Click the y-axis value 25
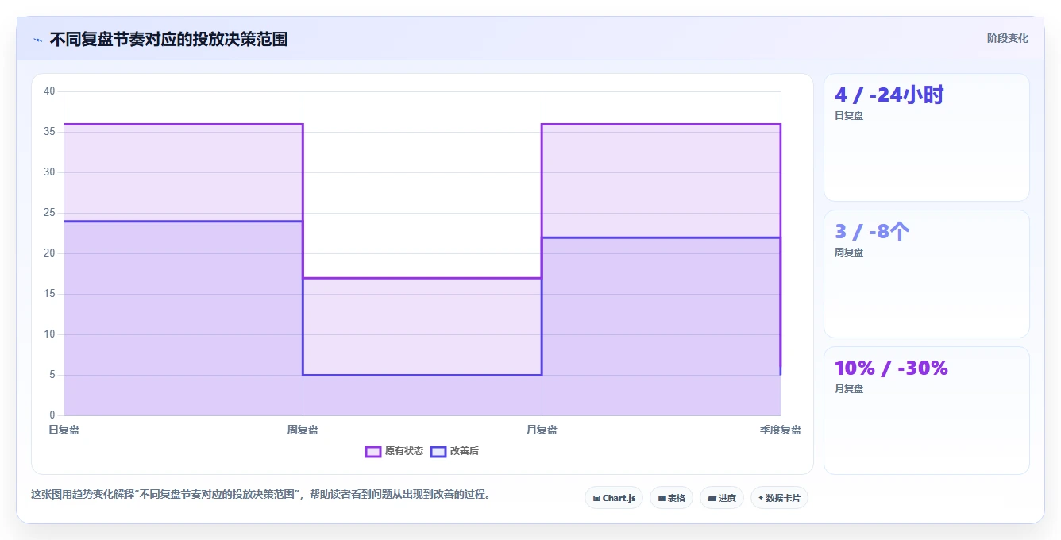This screenshot has width=1061, height=540. (x=50, y=213)
